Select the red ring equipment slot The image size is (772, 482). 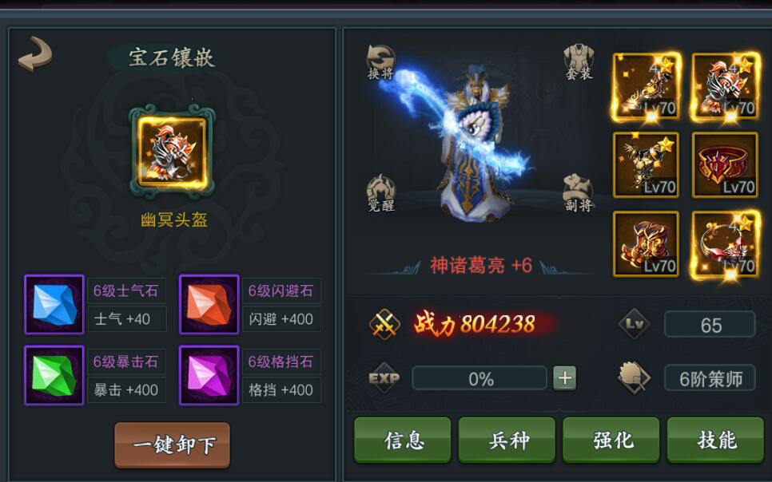(725, 164)
